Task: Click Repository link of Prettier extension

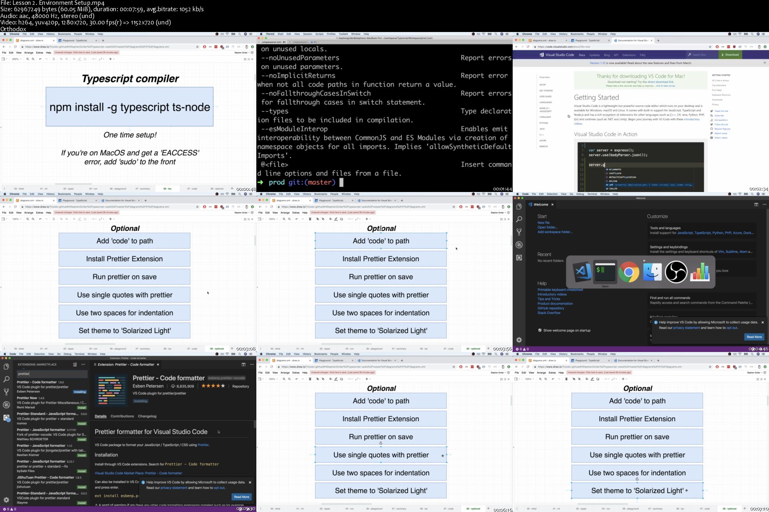Action: pyautogui.click(x=241, y=386)
